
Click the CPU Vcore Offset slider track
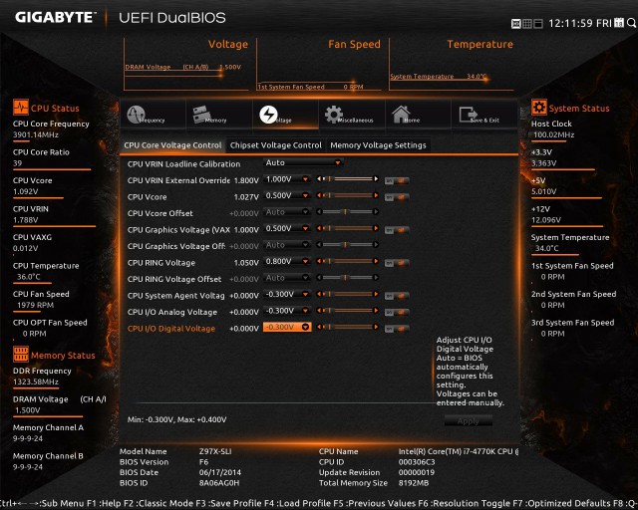[x=348, y=212]
